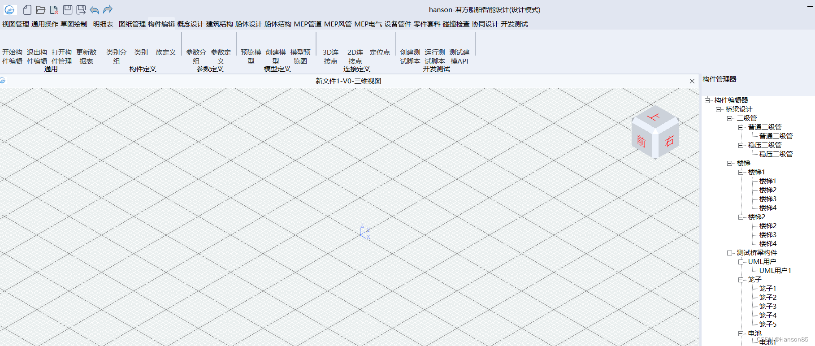Viewport: 815px width, 346px height.
Task: Click the 开始构件编辑 button
Action: (12, 56)
